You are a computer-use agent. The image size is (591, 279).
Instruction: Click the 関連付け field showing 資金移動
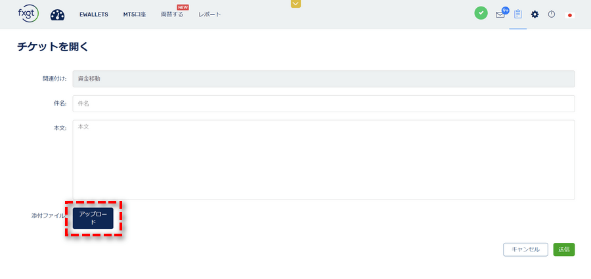(324, 79)
